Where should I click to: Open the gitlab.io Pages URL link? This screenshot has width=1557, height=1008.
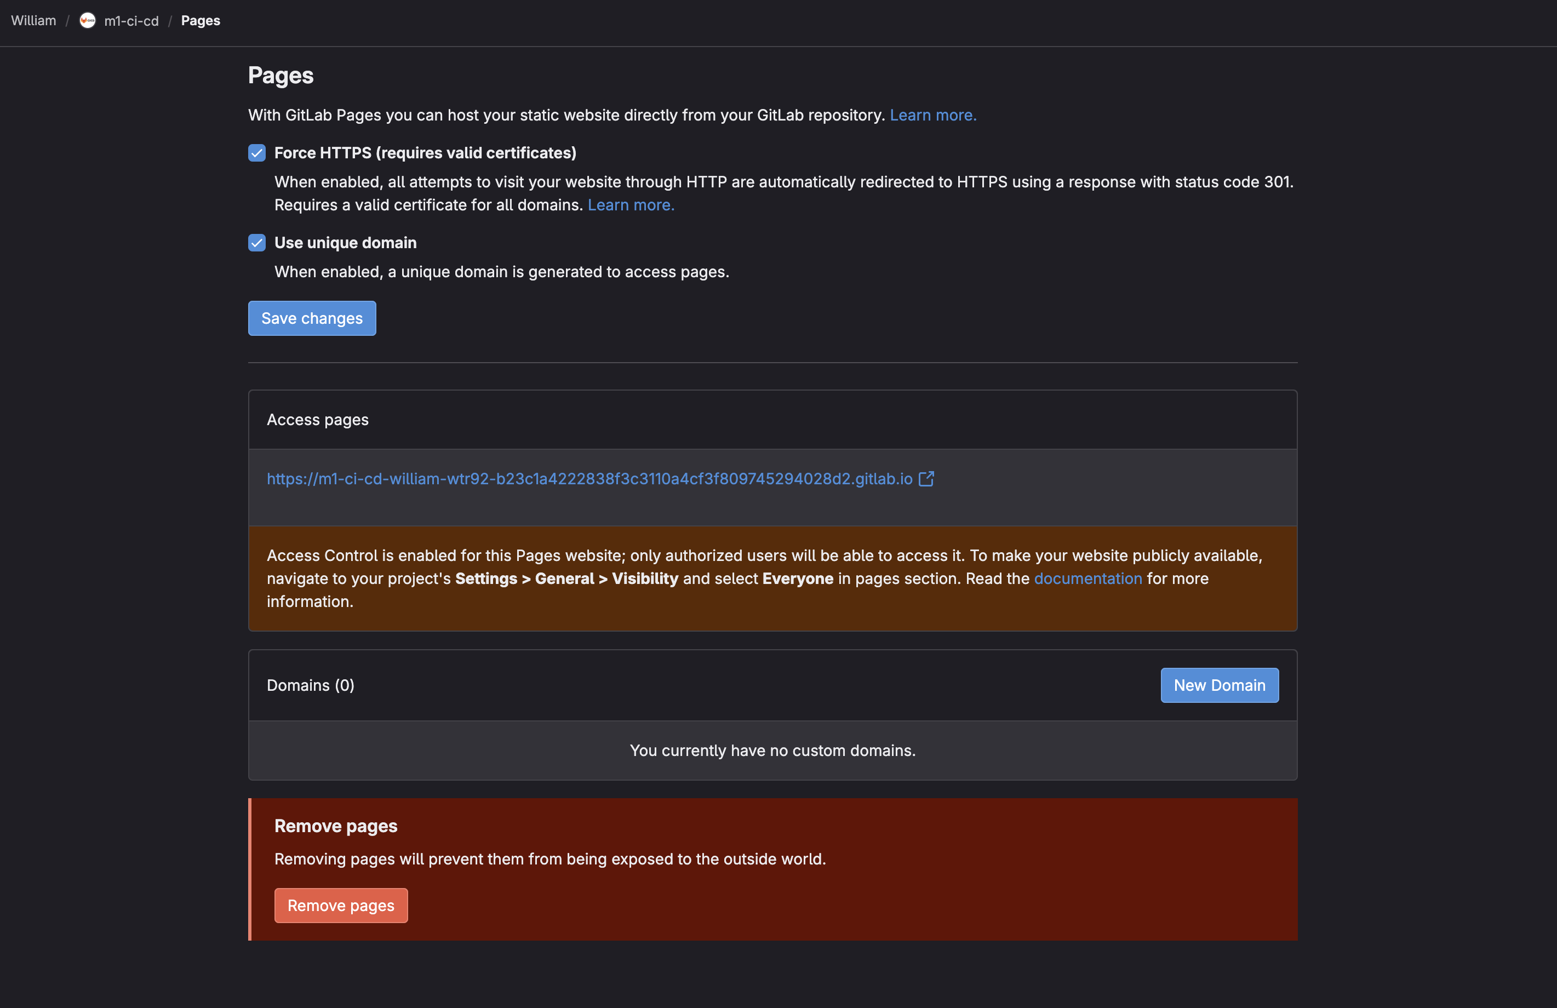(589, 479)
